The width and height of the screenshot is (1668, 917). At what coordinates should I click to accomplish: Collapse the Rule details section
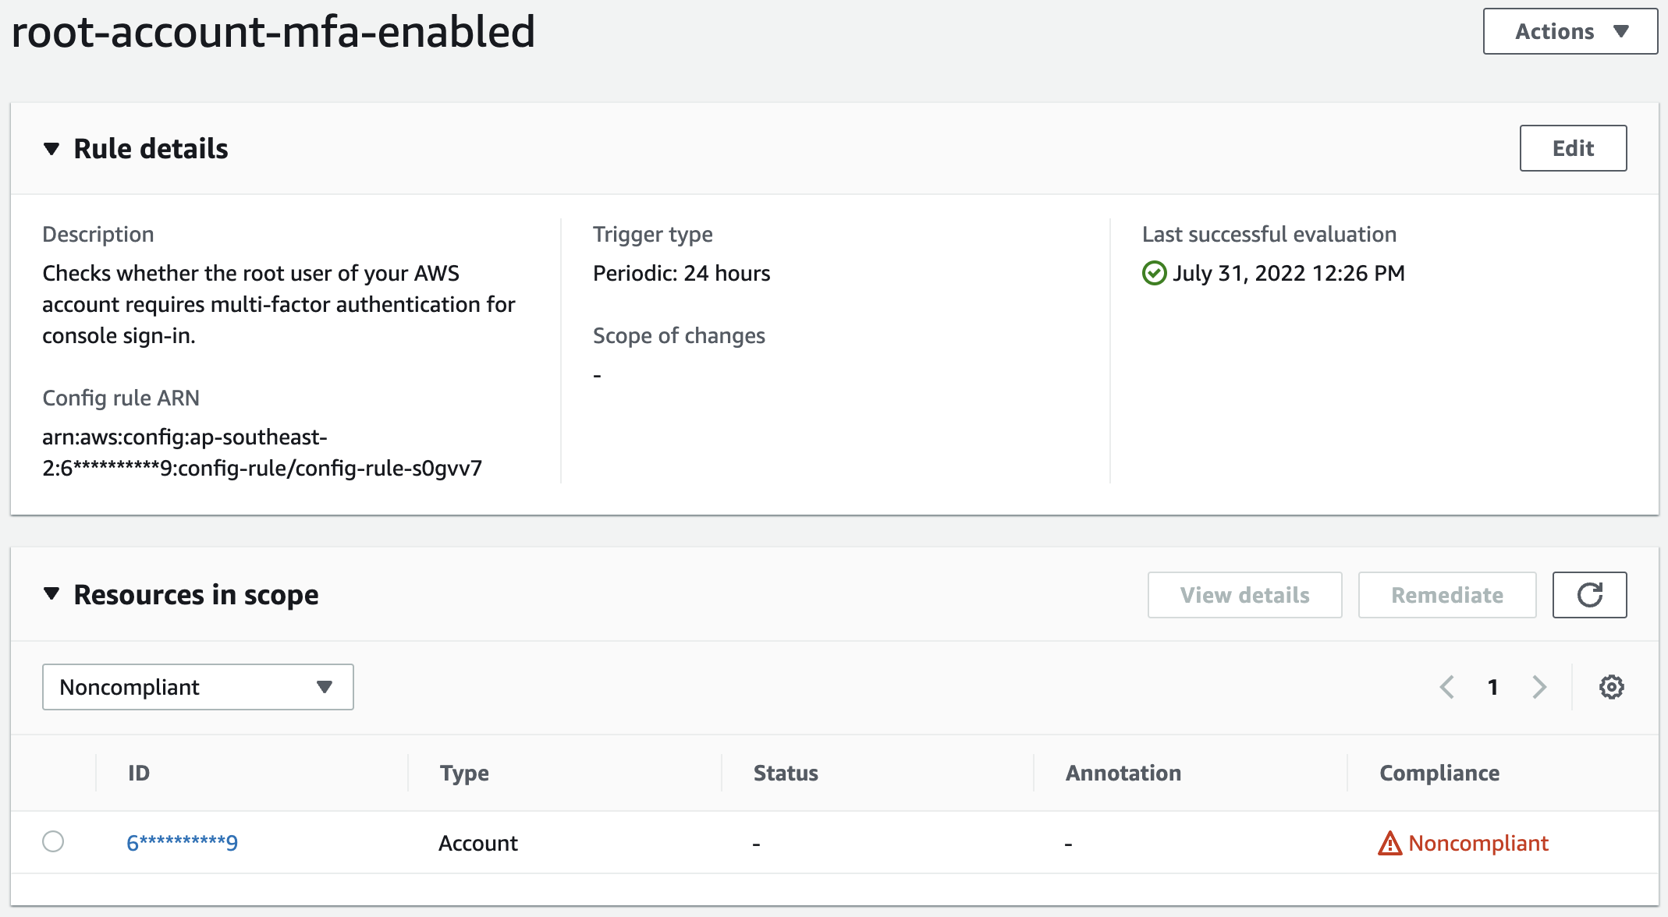pos(51,149)
